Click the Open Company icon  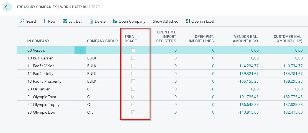coord(115,21)
